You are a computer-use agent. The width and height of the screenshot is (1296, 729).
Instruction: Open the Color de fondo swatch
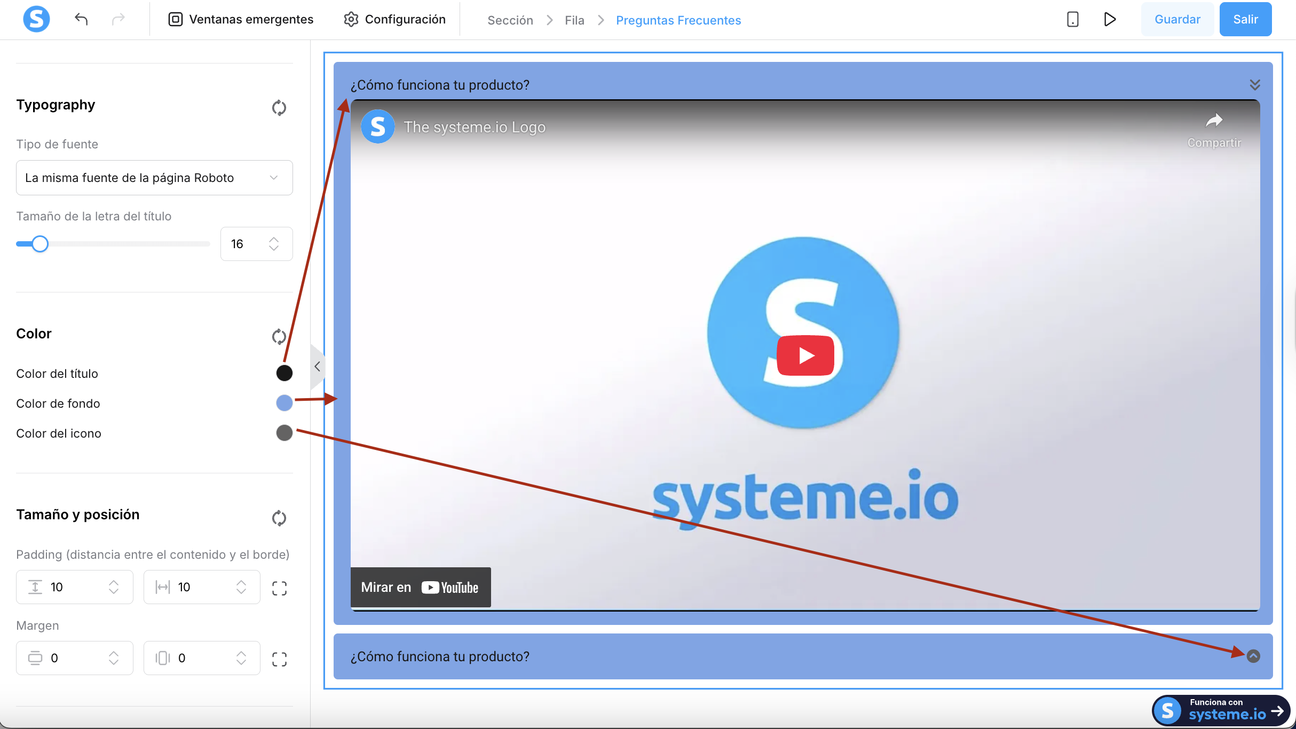(x=284, y=403)
